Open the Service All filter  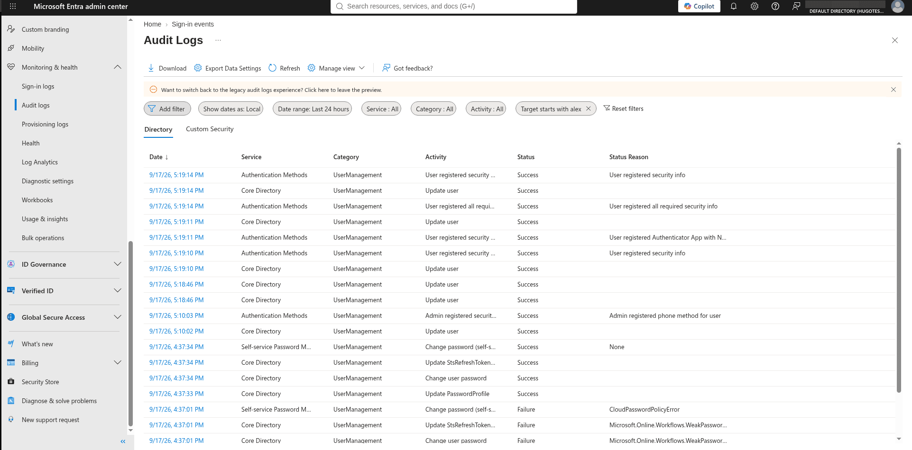(381, 108)
